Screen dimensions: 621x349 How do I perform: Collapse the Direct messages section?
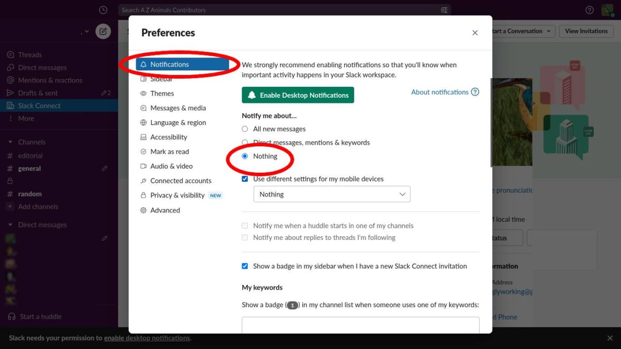click(x=10, y=225)
